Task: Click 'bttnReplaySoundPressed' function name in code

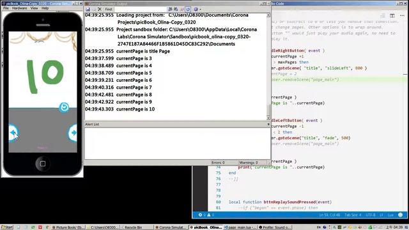Action: pyautogui.click(x=289, y=202)
